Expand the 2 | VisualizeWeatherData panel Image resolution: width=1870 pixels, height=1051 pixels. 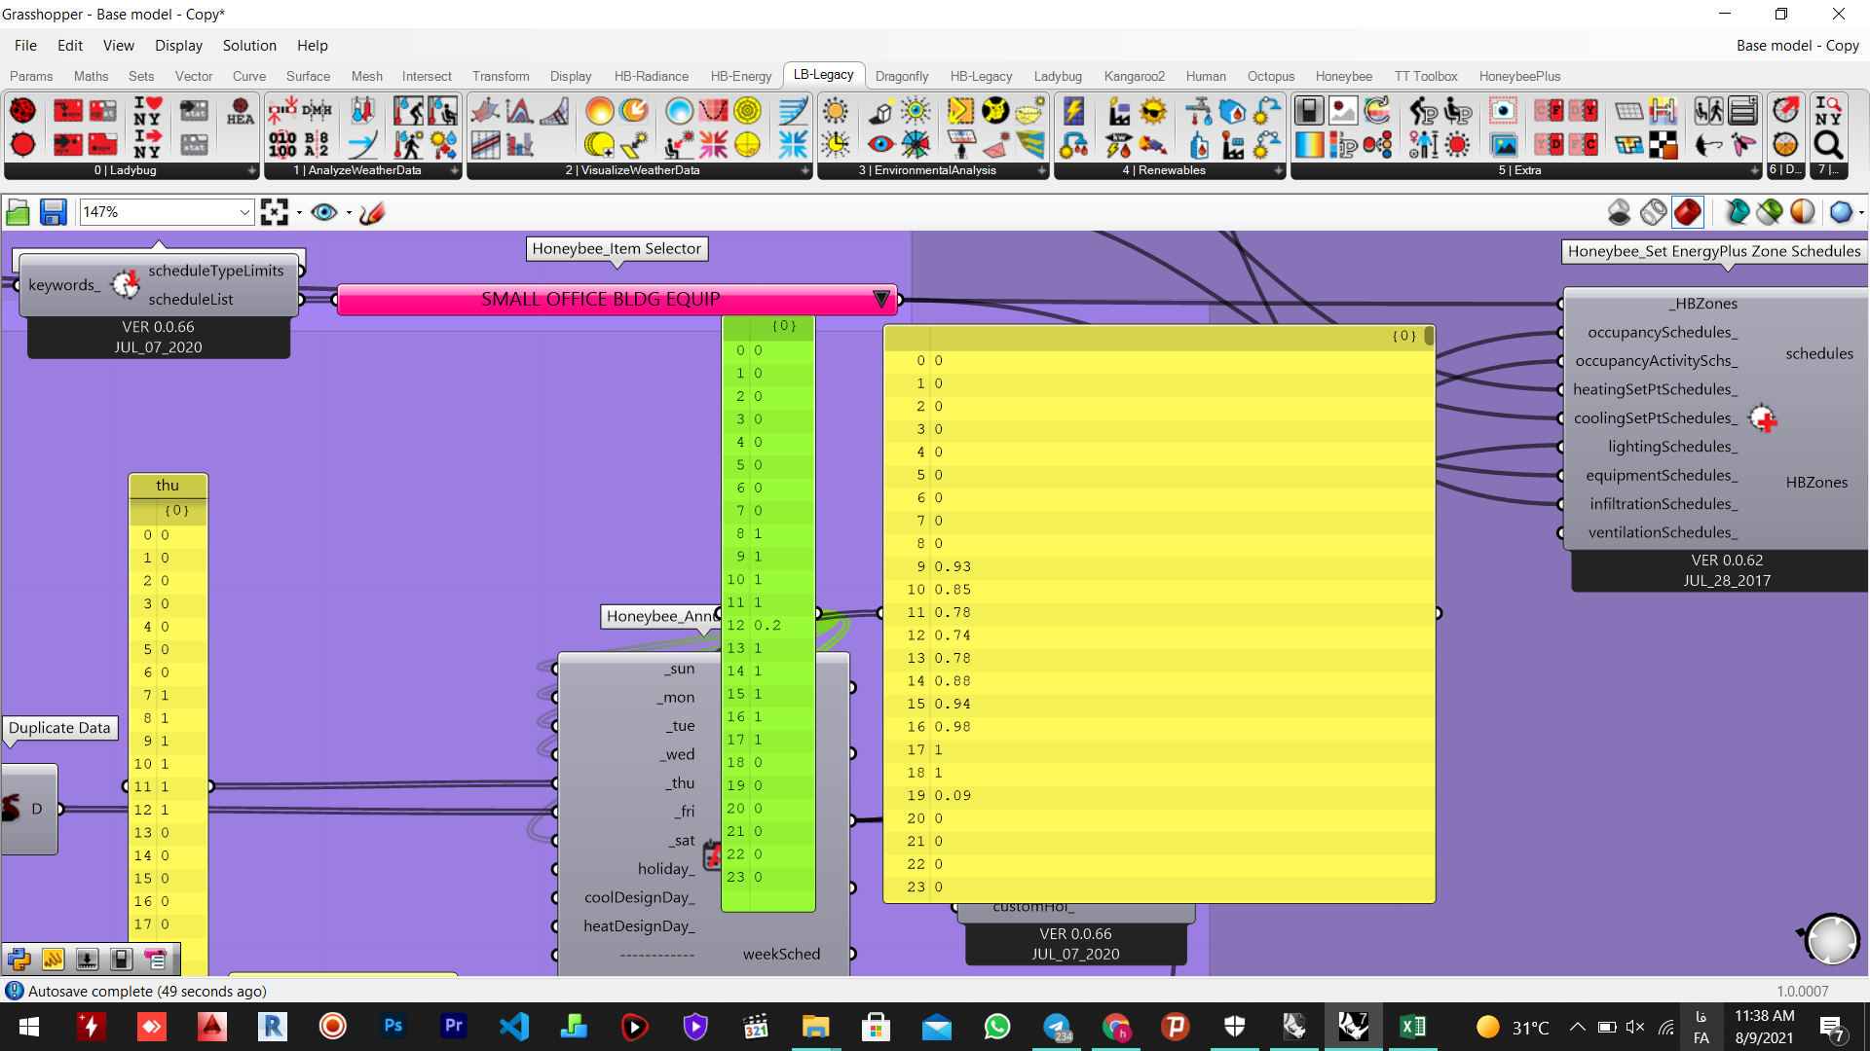[x=804, y=170]
